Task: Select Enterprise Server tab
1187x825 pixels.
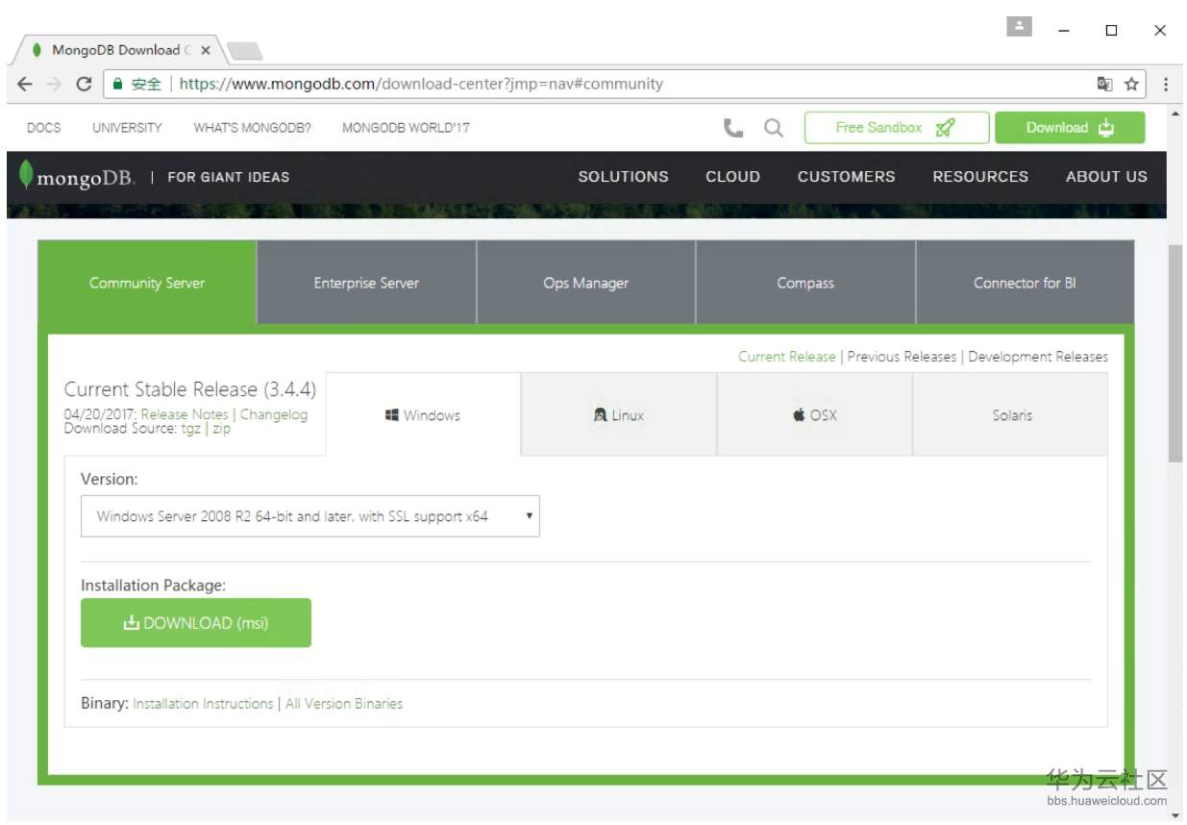Action: pyautogui.click(x=366, y=283)
